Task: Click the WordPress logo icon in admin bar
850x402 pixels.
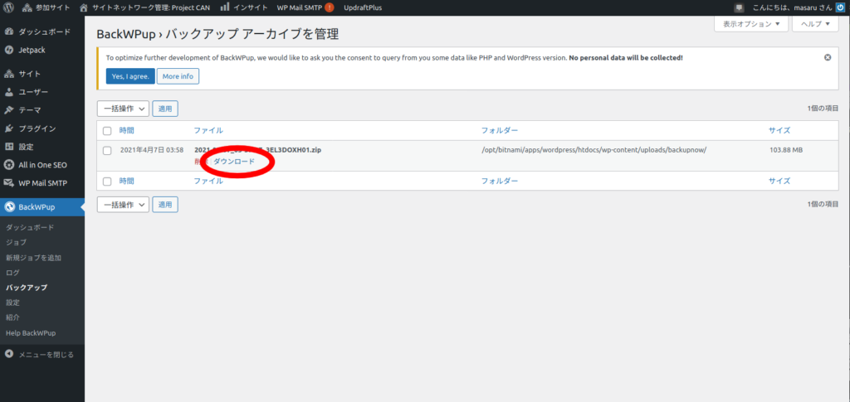Action: (x=9, y=7)
